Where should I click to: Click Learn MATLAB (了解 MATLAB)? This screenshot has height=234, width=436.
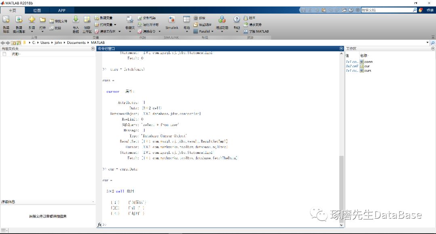(256, 31)
